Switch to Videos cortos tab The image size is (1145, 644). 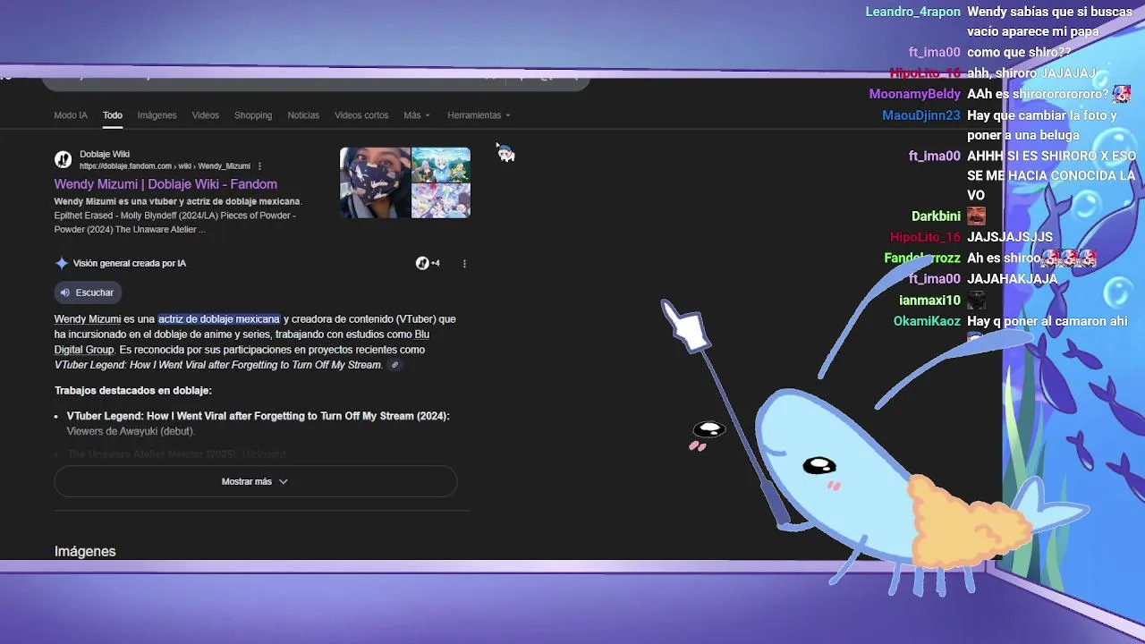(361, 115)
